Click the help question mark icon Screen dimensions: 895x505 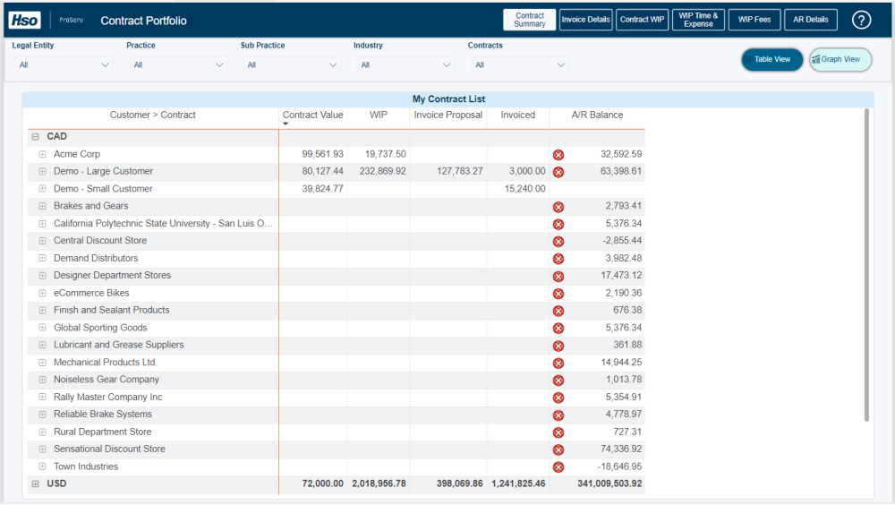click(861, 20)
